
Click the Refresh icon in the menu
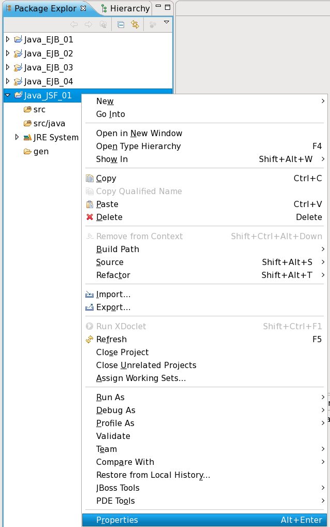point(89,340)
